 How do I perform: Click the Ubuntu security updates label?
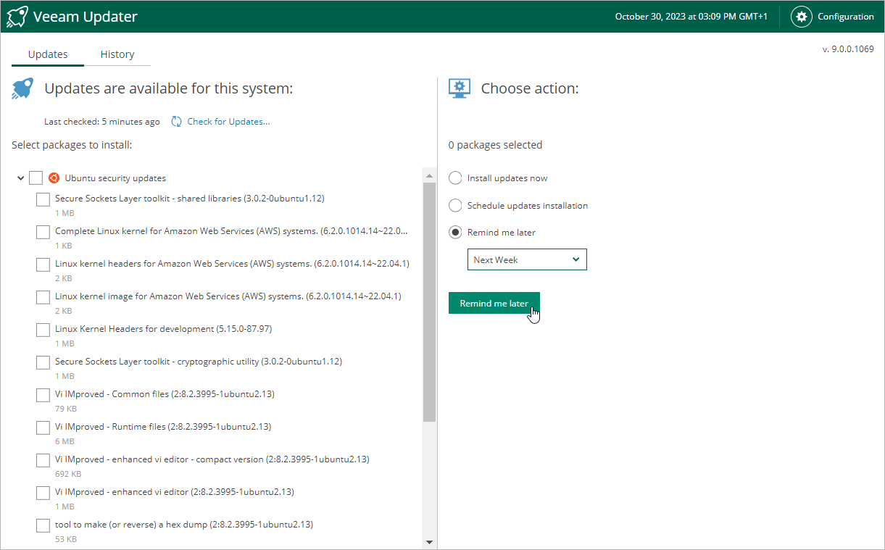point(115,178)
